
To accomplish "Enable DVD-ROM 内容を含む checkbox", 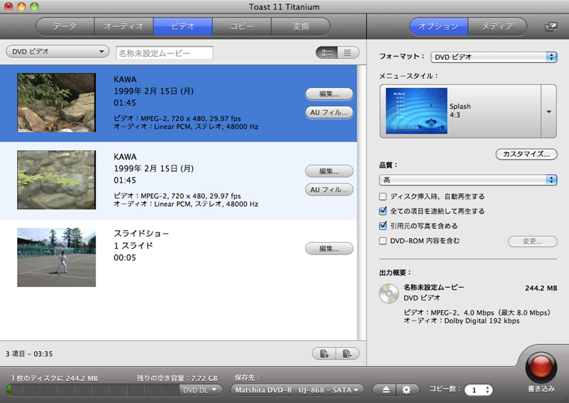I will [x=383, y=240].
